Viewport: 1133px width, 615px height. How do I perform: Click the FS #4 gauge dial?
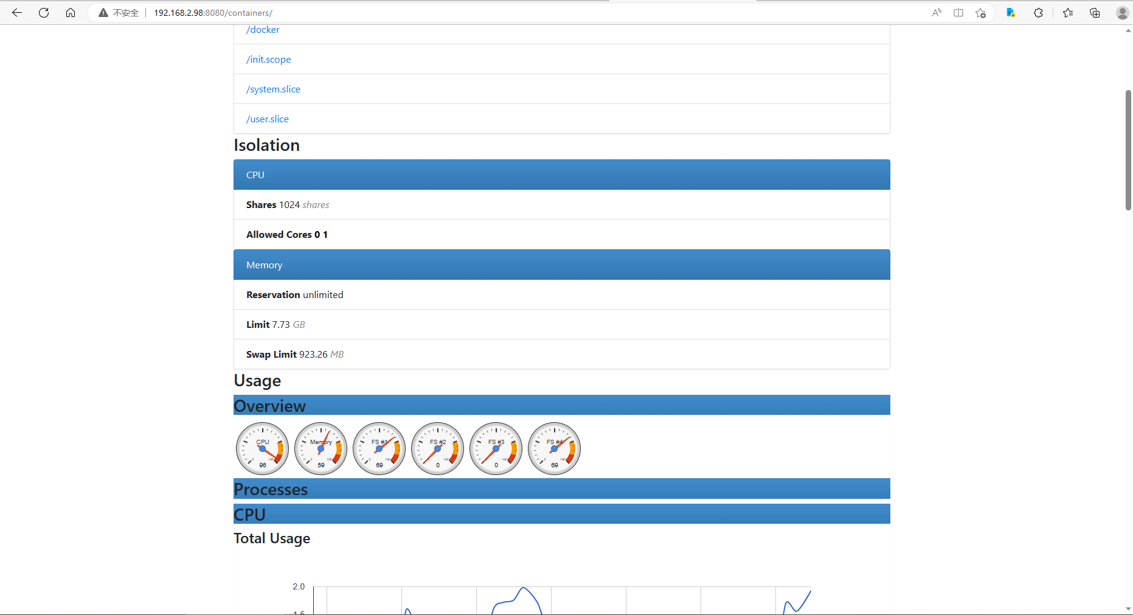pos(555,448)
